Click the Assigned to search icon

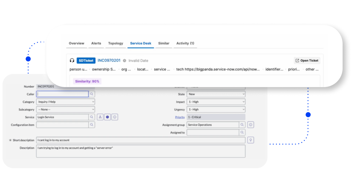point(242,132)
